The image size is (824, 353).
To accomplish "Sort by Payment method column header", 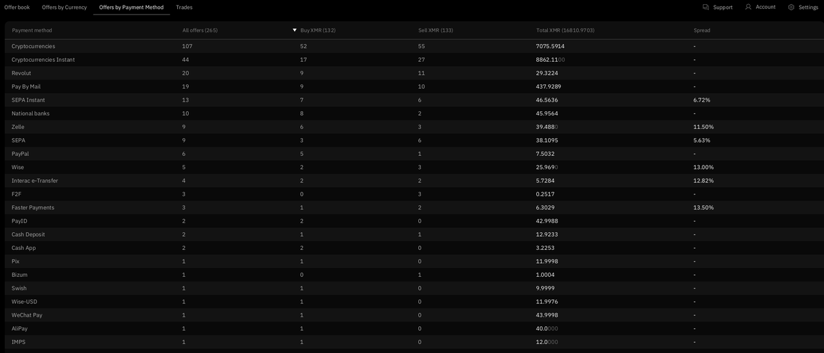I will point(32,30).
